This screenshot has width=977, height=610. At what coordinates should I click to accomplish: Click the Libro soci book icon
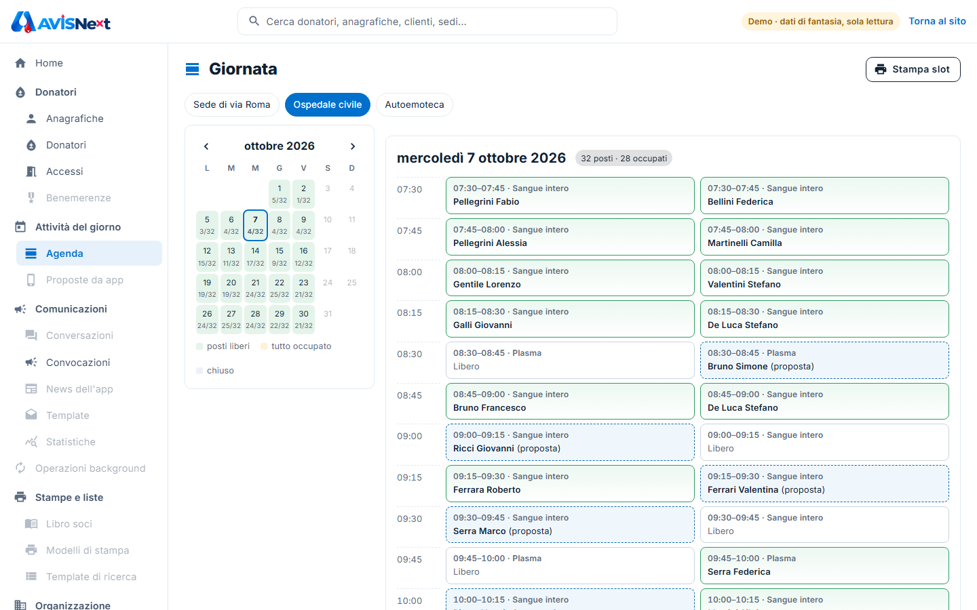(31, 524)
